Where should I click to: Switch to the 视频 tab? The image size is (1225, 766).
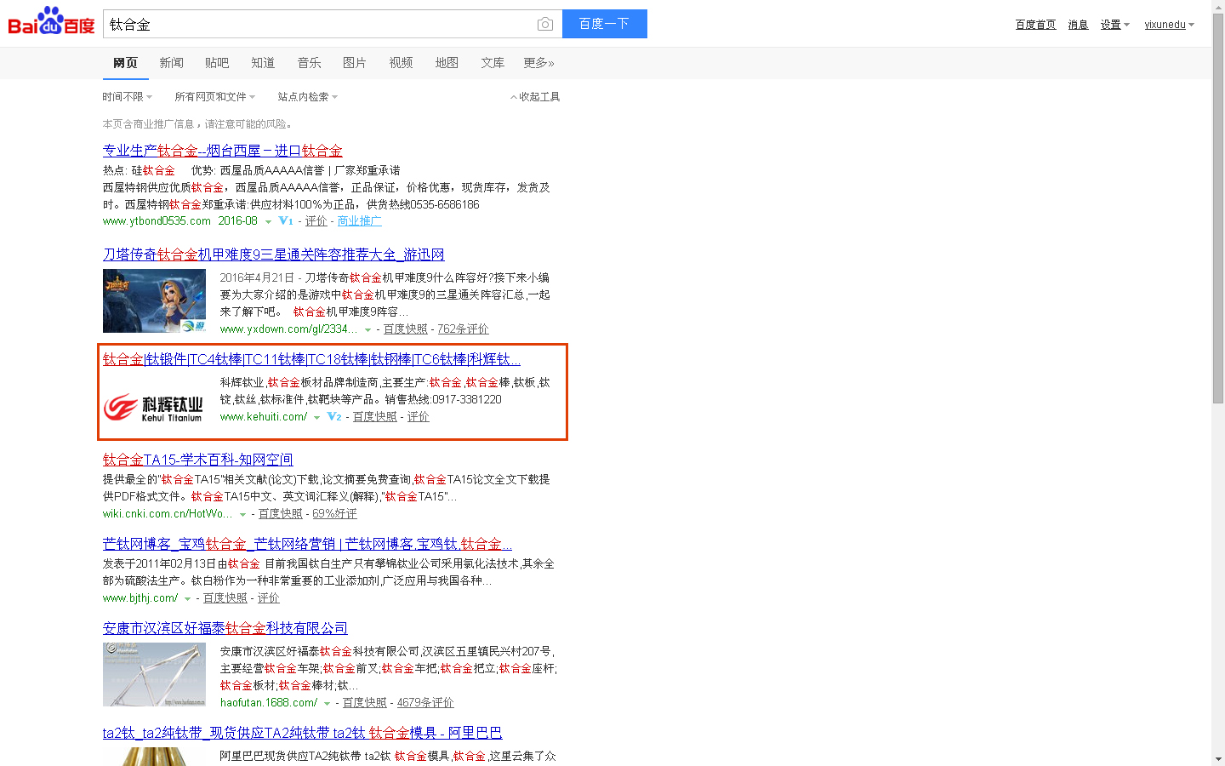[x=401, y=63]
